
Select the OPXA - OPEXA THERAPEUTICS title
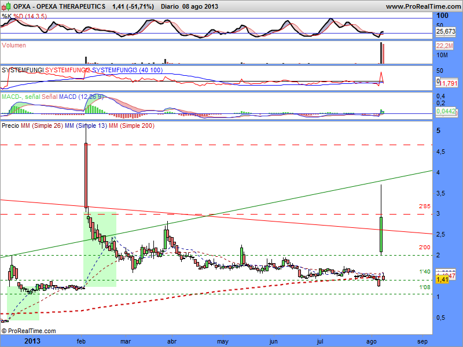(x=60, y=6)
